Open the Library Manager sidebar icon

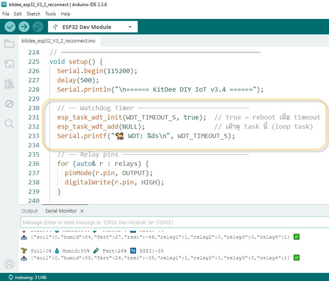(x=9, y=83)
